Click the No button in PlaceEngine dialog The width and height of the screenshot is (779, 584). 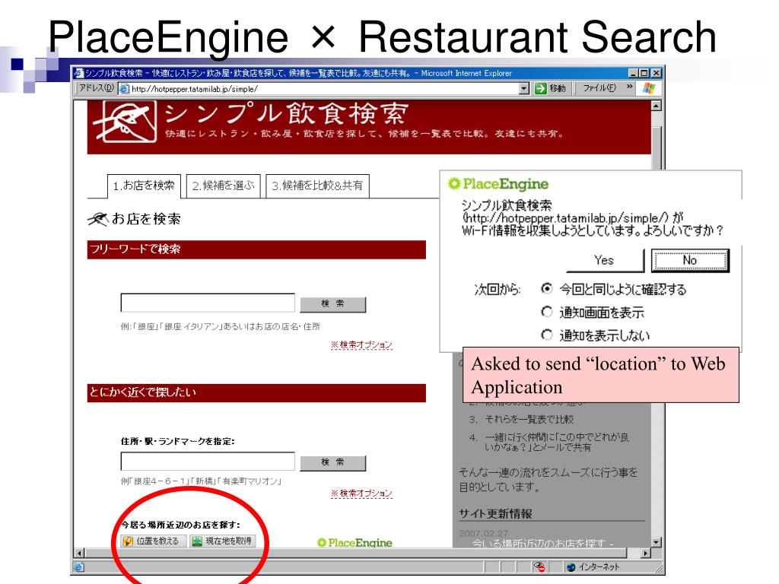pos(690,260)
